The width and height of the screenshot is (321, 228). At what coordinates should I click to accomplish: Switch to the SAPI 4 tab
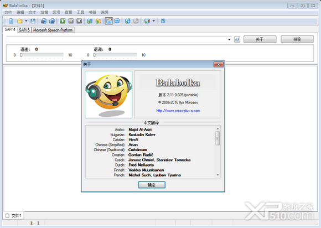[10, 29]
